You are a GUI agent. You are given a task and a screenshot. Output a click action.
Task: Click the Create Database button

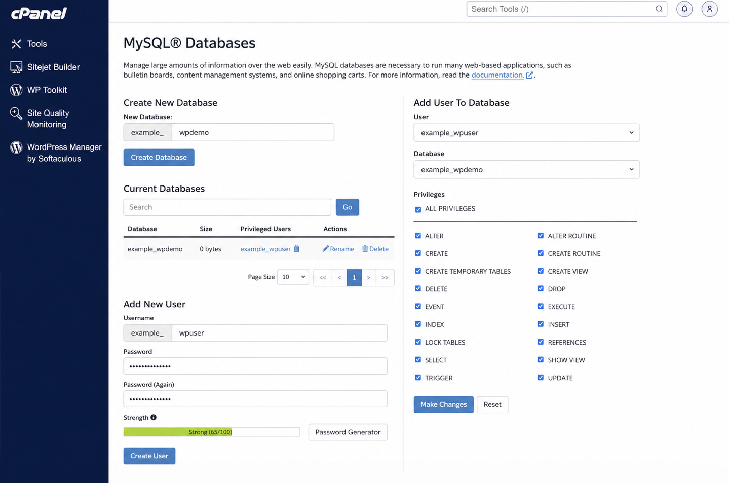click(159, 157)
